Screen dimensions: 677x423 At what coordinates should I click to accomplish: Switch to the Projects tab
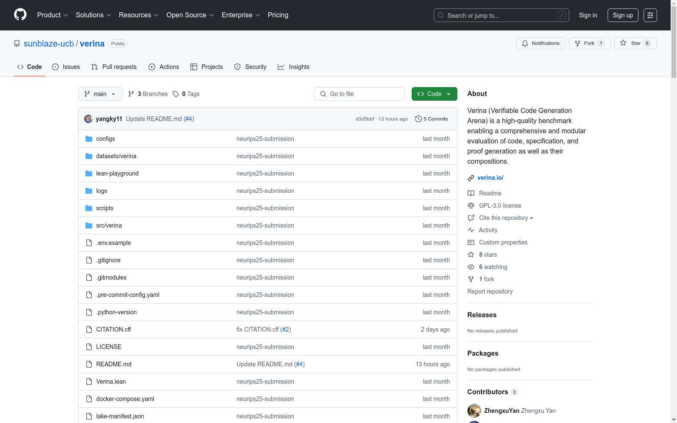pyautogui.click(x=206, y=67)
